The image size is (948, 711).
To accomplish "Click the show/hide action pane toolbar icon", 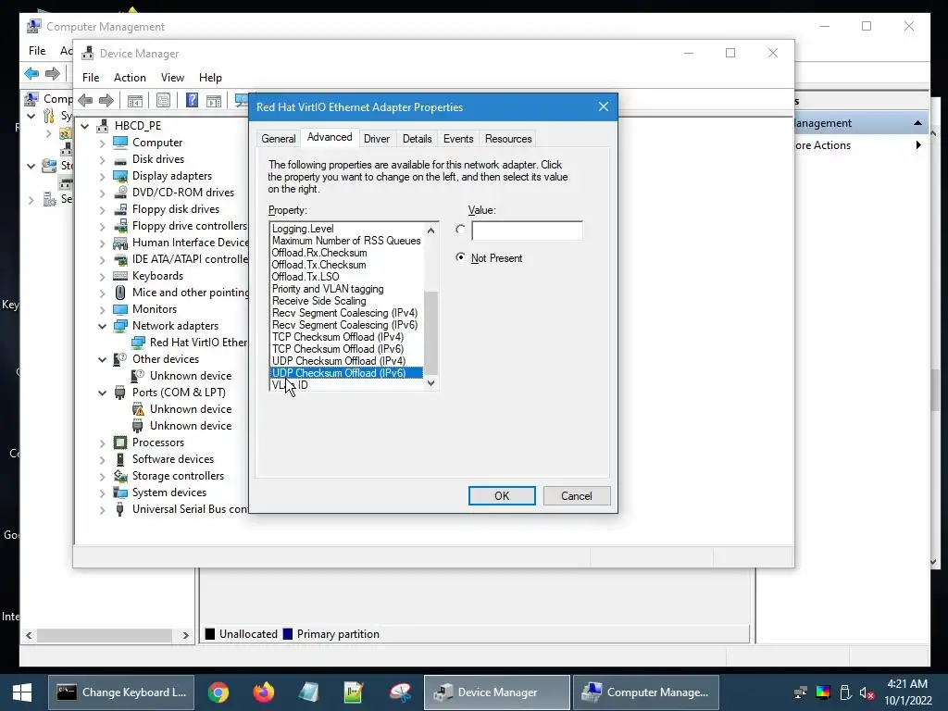I will point(214,100).
